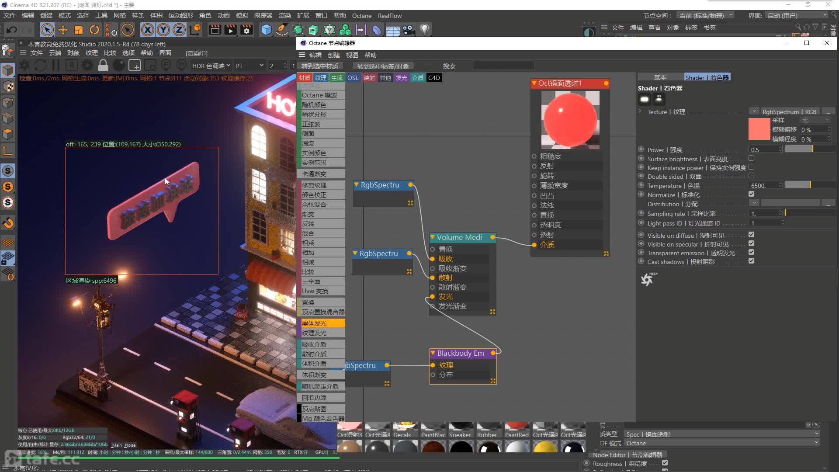Collapse the Oct镜面透射1 material node

tap(534, 83)
